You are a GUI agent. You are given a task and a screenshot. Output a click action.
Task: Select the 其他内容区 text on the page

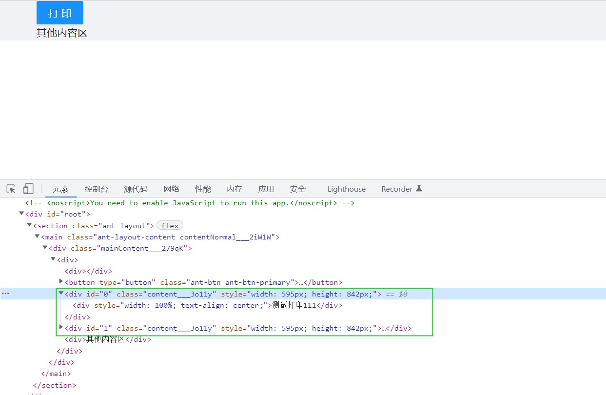point(61,33)
